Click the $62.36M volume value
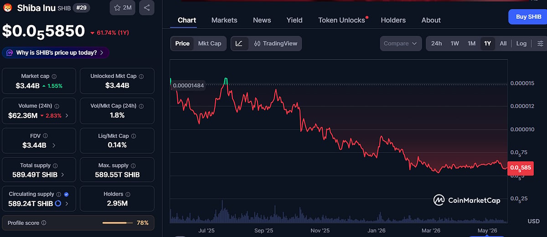The image size is (547, 237). 23,115
